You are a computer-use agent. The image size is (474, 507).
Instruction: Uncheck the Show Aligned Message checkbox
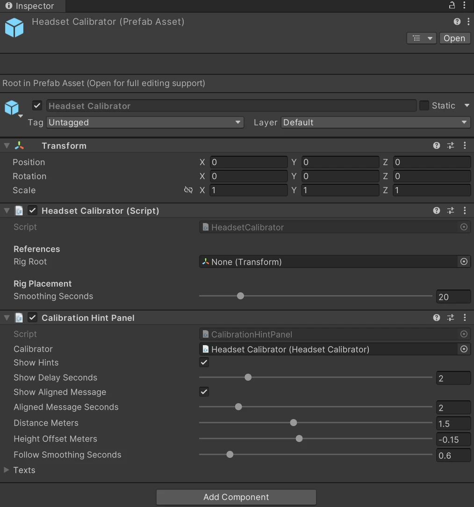tap(204, 392)
